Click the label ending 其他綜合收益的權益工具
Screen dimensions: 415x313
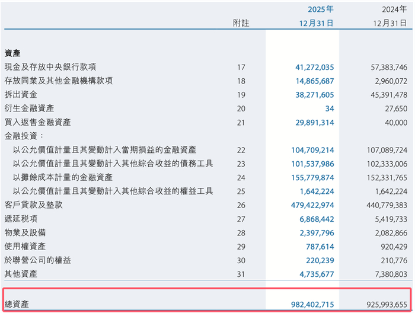(113, 191)
